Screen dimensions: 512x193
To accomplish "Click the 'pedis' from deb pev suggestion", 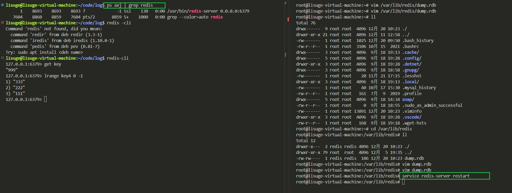I will [55, 46].
